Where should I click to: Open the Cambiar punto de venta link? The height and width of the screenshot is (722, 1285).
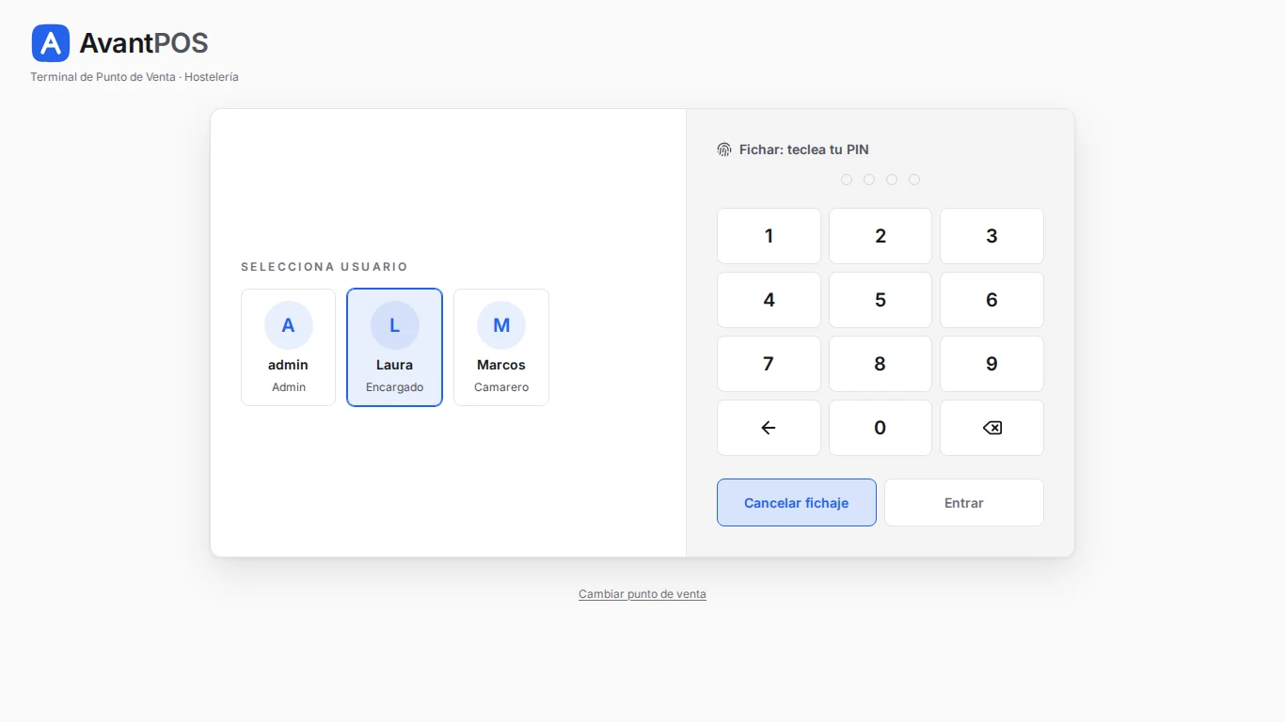(x=642, y=594)
